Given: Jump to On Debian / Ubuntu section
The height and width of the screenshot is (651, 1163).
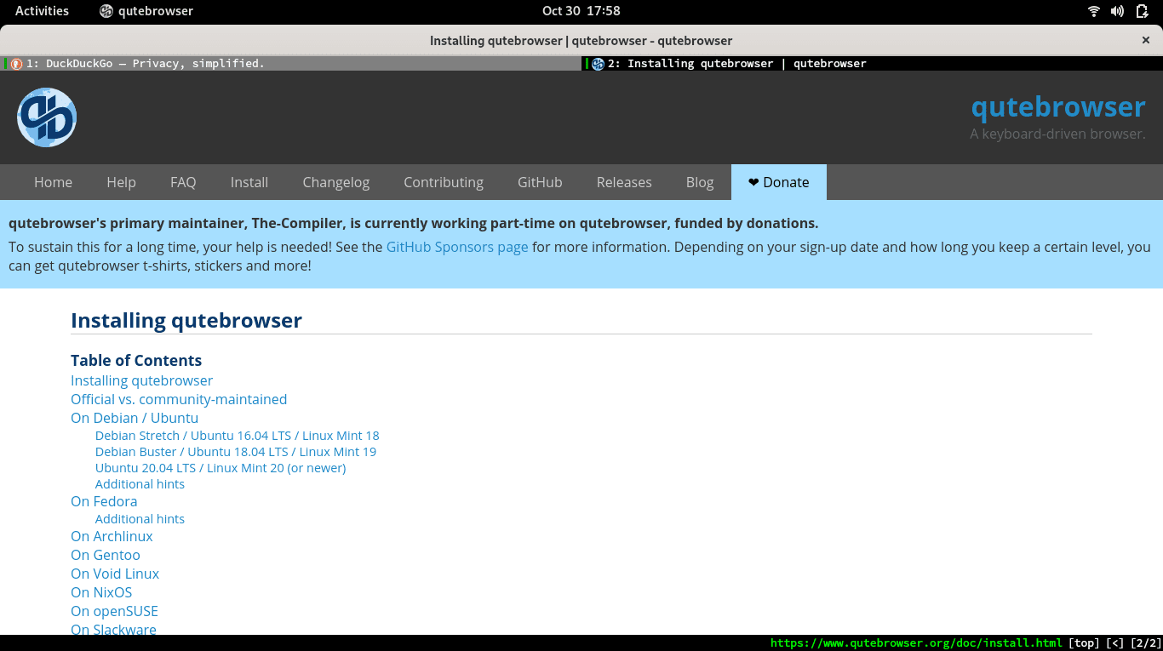Looking at the screenshot, I should 135,418.
